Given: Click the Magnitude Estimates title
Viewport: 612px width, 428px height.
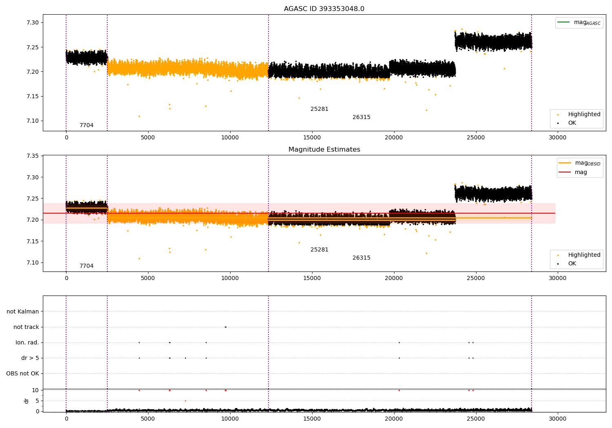Looking at the screenshot, I should click(324, 150).
